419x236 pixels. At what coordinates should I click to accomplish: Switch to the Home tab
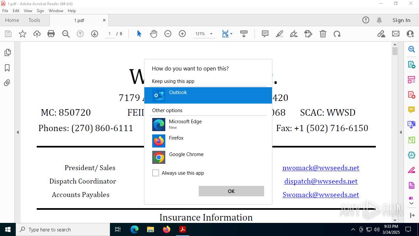click(x=12, y=20)
